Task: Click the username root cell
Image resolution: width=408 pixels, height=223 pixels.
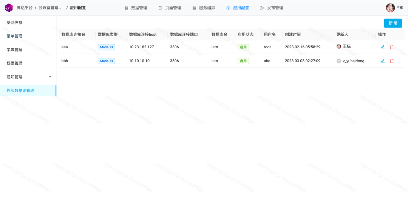Action: click(x=267, y=47)
